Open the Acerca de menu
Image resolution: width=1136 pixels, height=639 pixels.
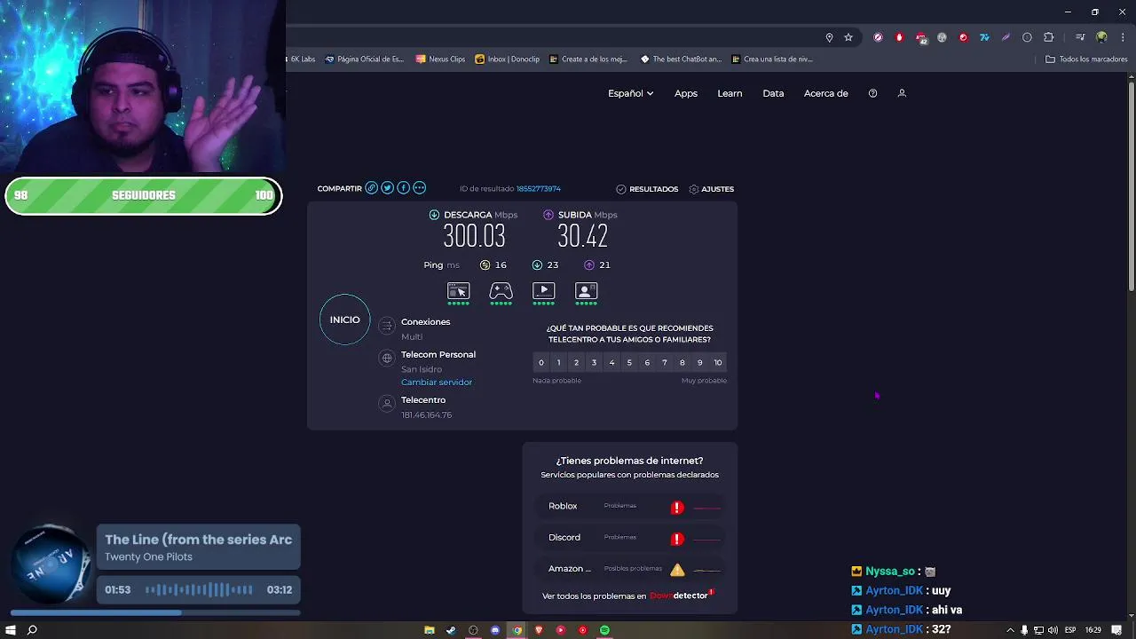click(826, 93)
